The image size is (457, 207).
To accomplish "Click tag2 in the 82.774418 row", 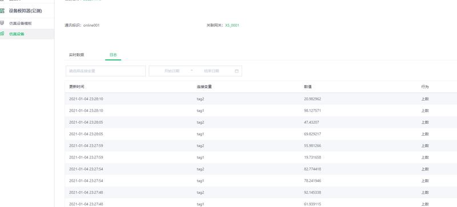I will pyautogui.click(x=201, y=169).
